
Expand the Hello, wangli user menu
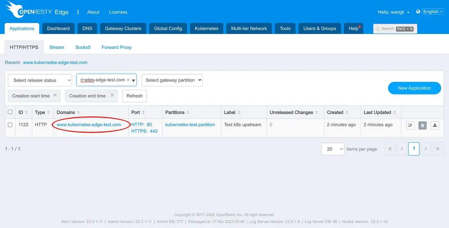coord(394,12)
